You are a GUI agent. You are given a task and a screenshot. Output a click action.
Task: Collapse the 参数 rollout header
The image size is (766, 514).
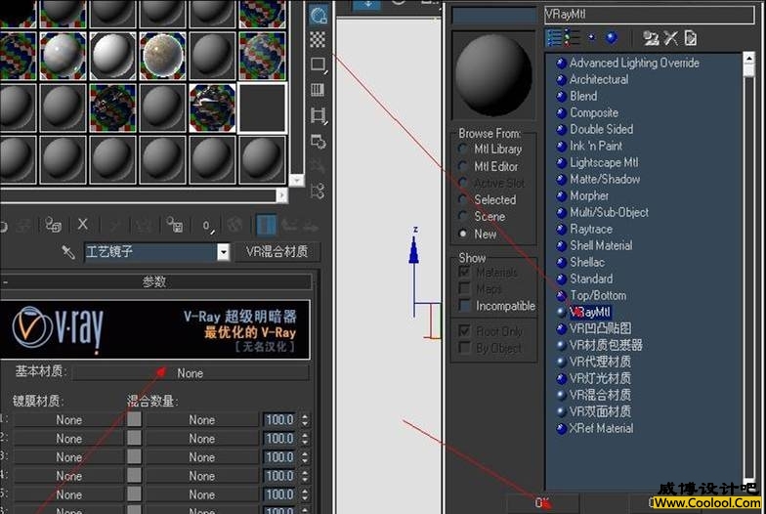(x=154, y=281)
